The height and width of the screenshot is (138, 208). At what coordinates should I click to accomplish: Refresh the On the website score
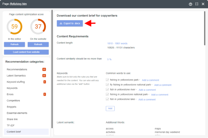pyautogui.click(x=38, y=44)
